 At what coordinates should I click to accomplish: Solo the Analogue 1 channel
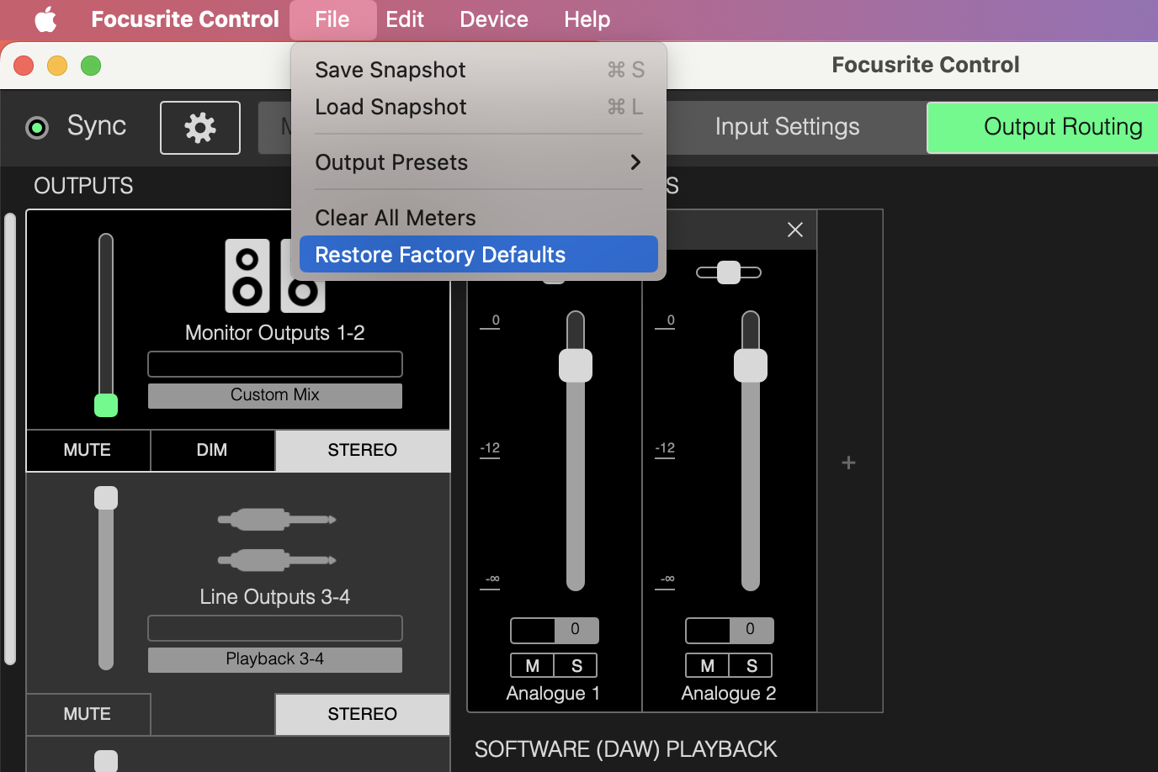(576, 666)
